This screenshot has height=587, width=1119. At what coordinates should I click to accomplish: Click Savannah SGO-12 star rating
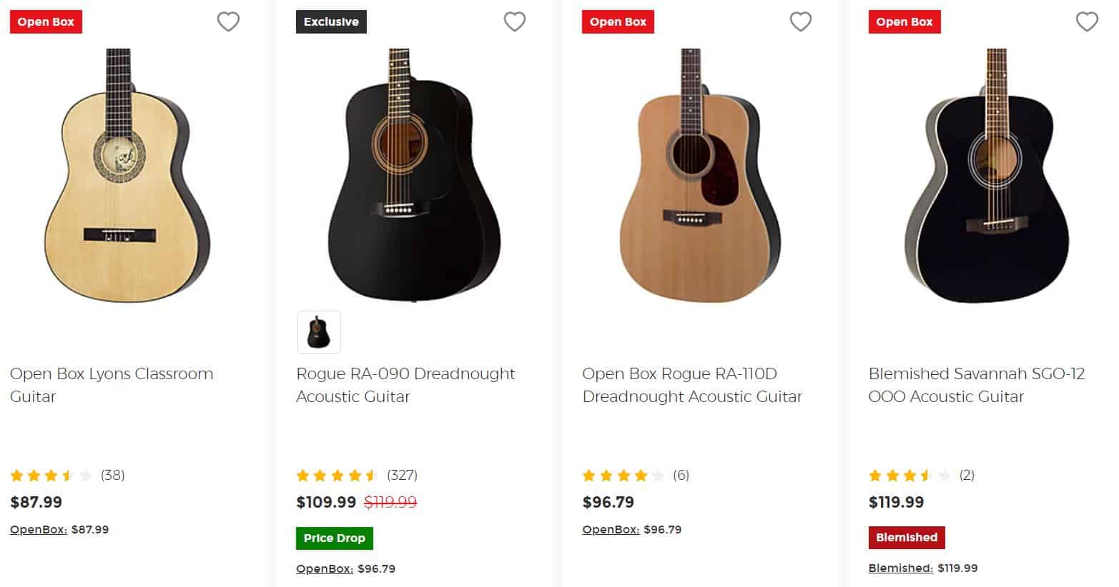tap(907, 475)
